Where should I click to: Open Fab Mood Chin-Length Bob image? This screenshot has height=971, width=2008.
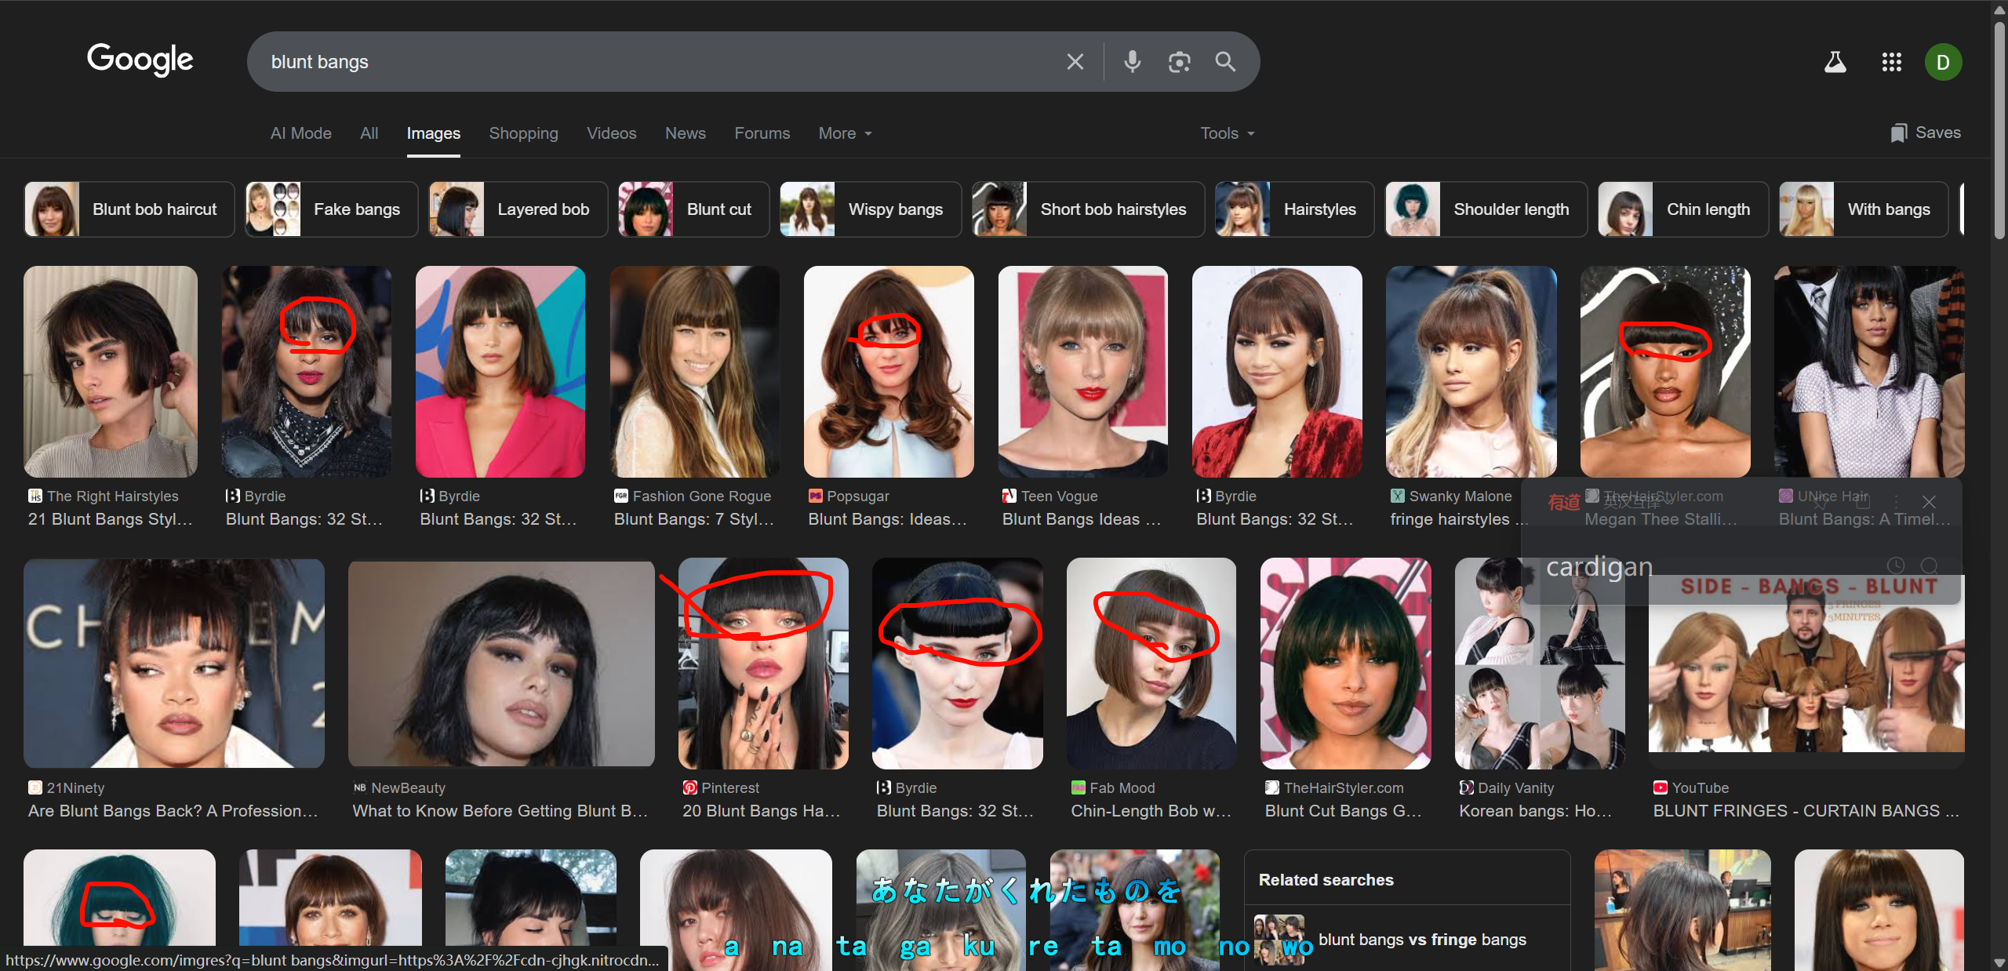(x=1151, y=664)
